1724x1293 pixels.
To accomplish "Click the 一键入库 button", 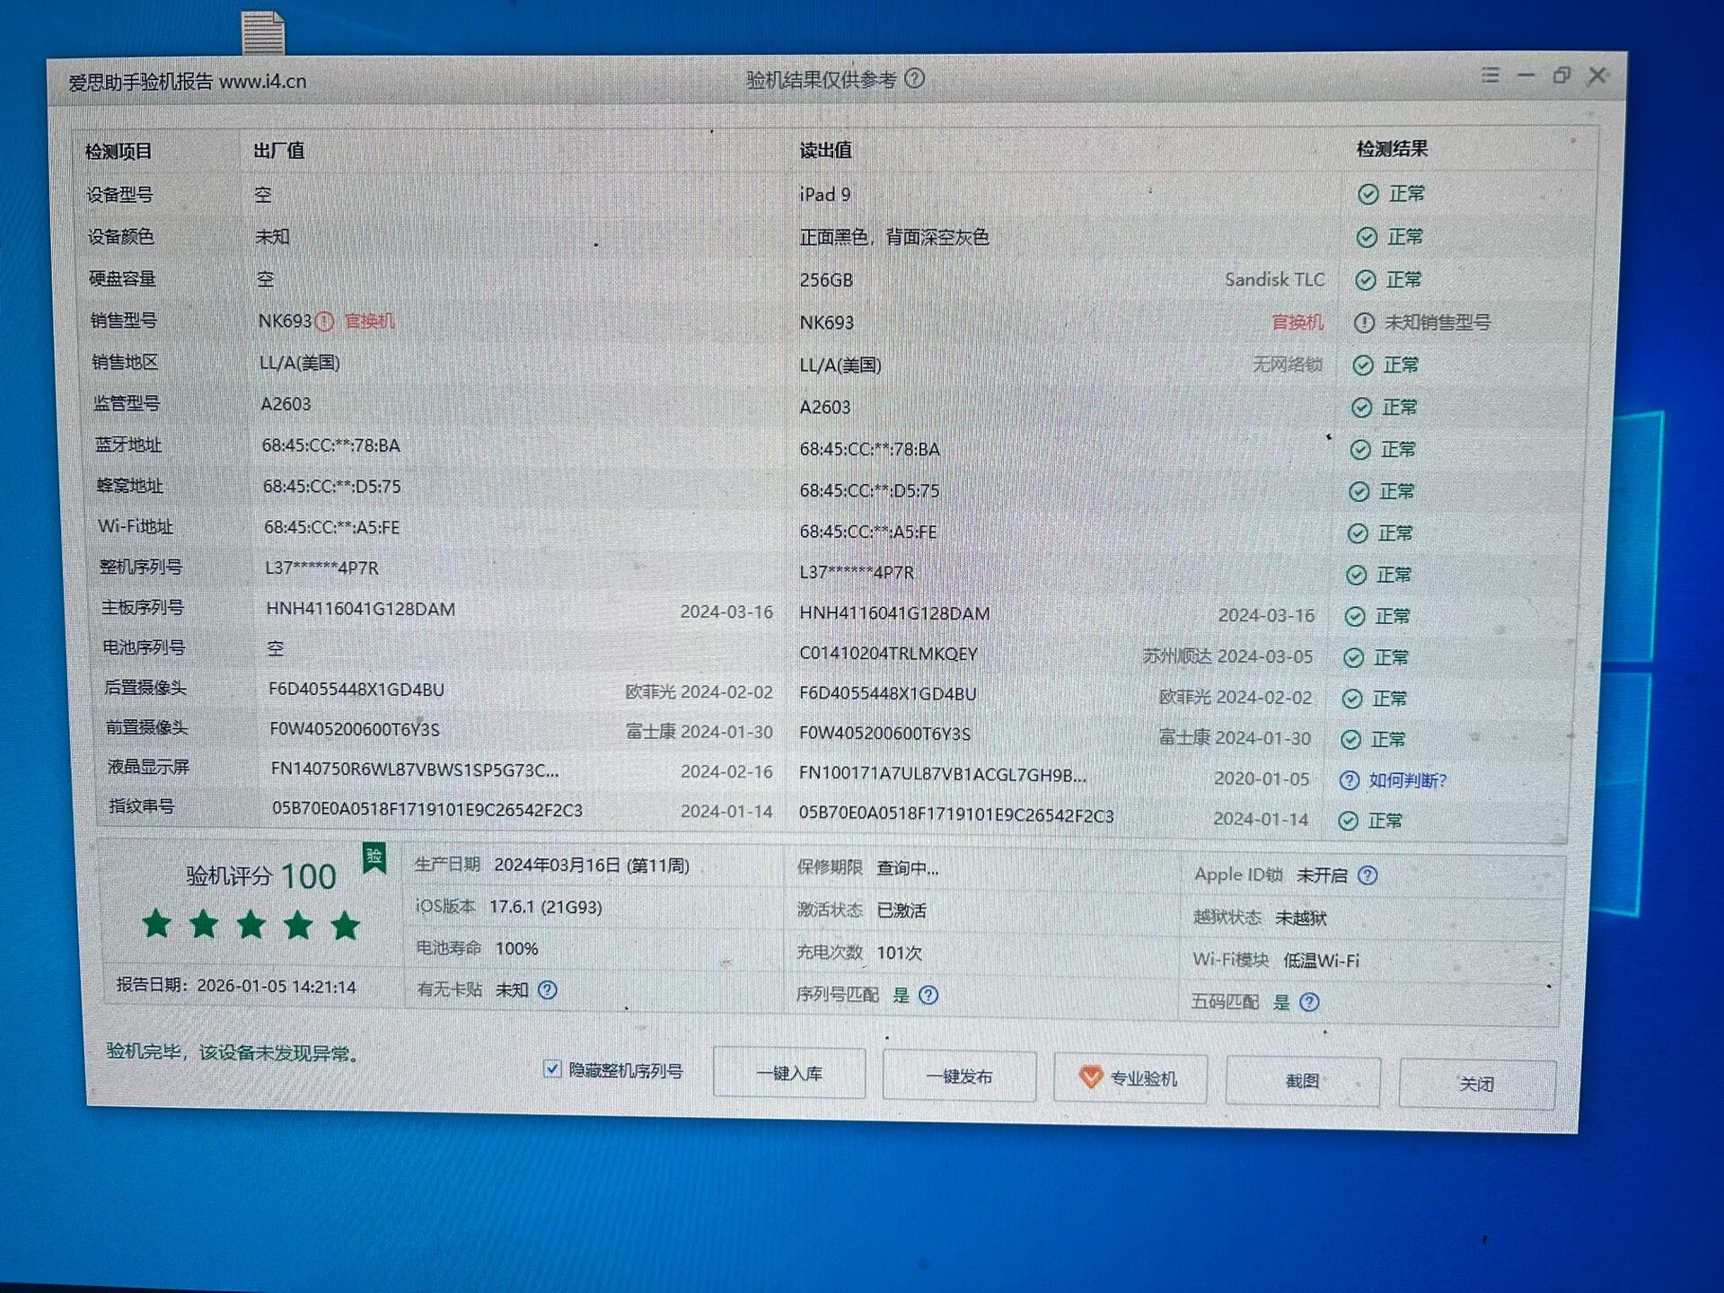I will 789,1073.
